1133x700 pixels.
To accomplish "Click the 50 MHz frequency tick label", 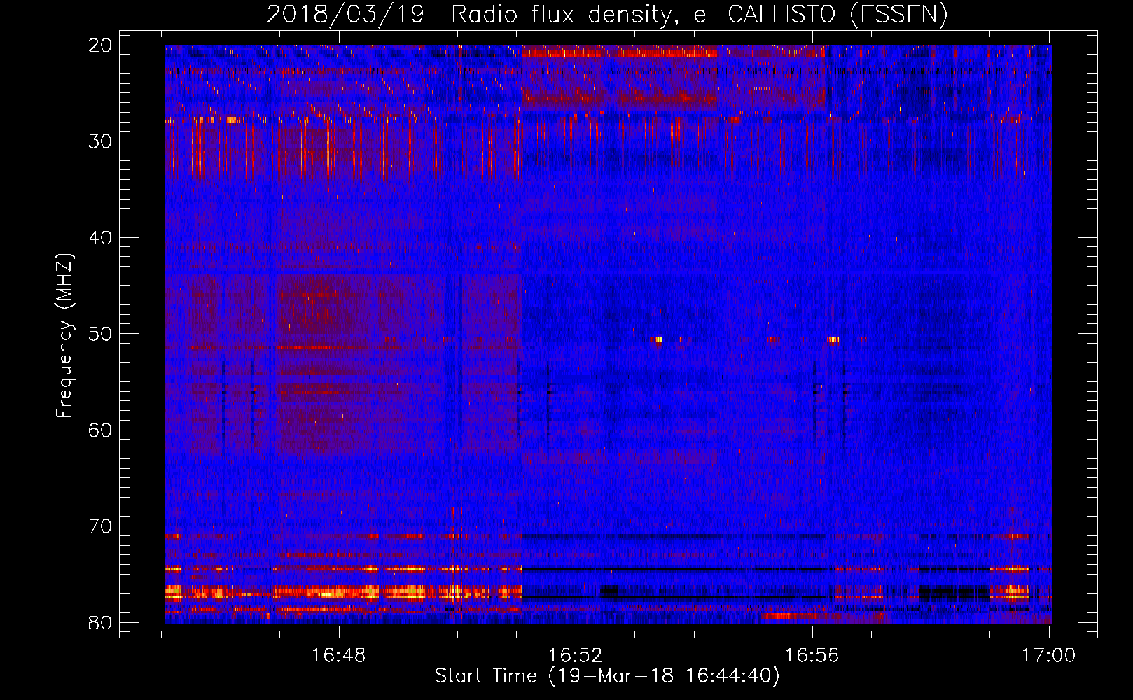I will [101, 334].
